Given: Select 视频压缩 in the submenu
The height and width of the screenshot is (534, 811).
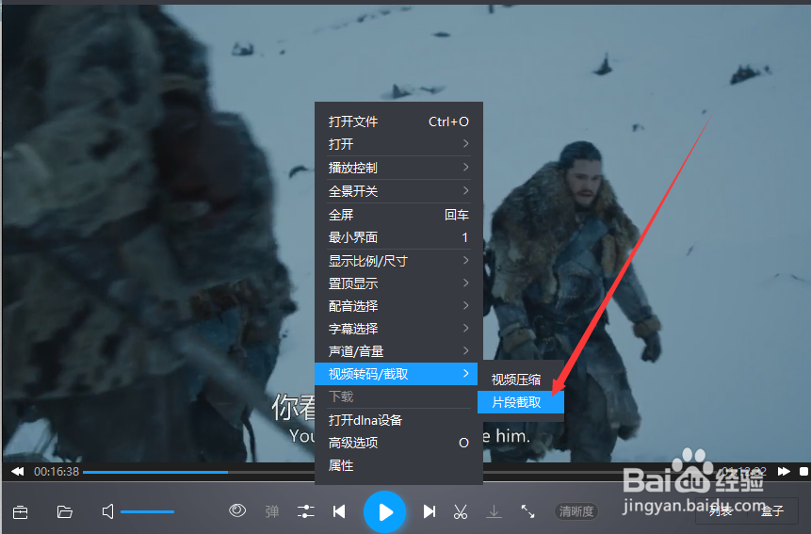Looking at the screenshot, I should coord(520,380).
